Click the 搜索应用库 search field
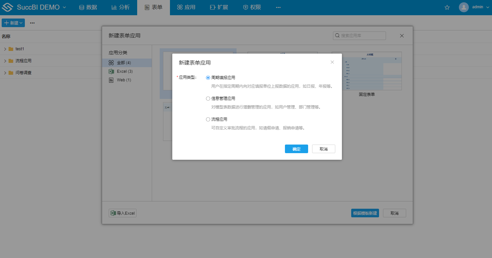 point(359,36)
